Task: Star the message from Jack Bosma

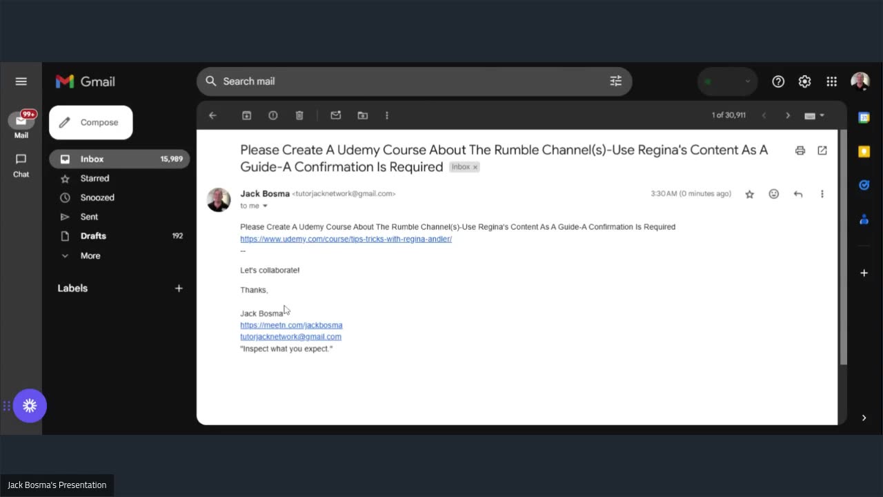Action: point(749,195)
